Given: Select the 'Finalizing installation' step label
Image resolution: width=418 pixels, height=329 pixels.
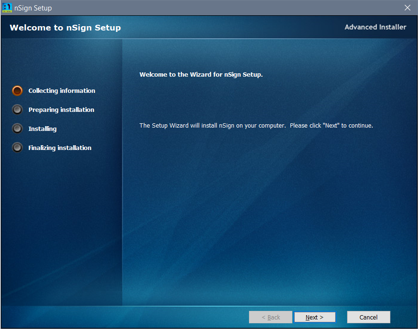Looking at the screenshot, I should click(60, 148).
